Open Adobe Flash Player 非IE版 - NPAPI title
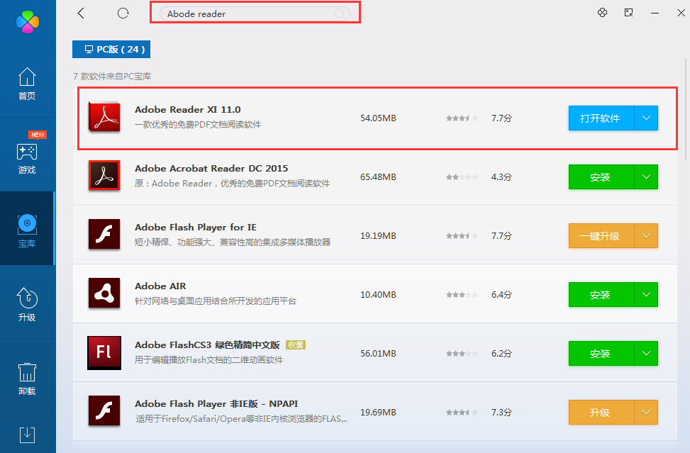690x453 pixels. click(x=216, y=404)
